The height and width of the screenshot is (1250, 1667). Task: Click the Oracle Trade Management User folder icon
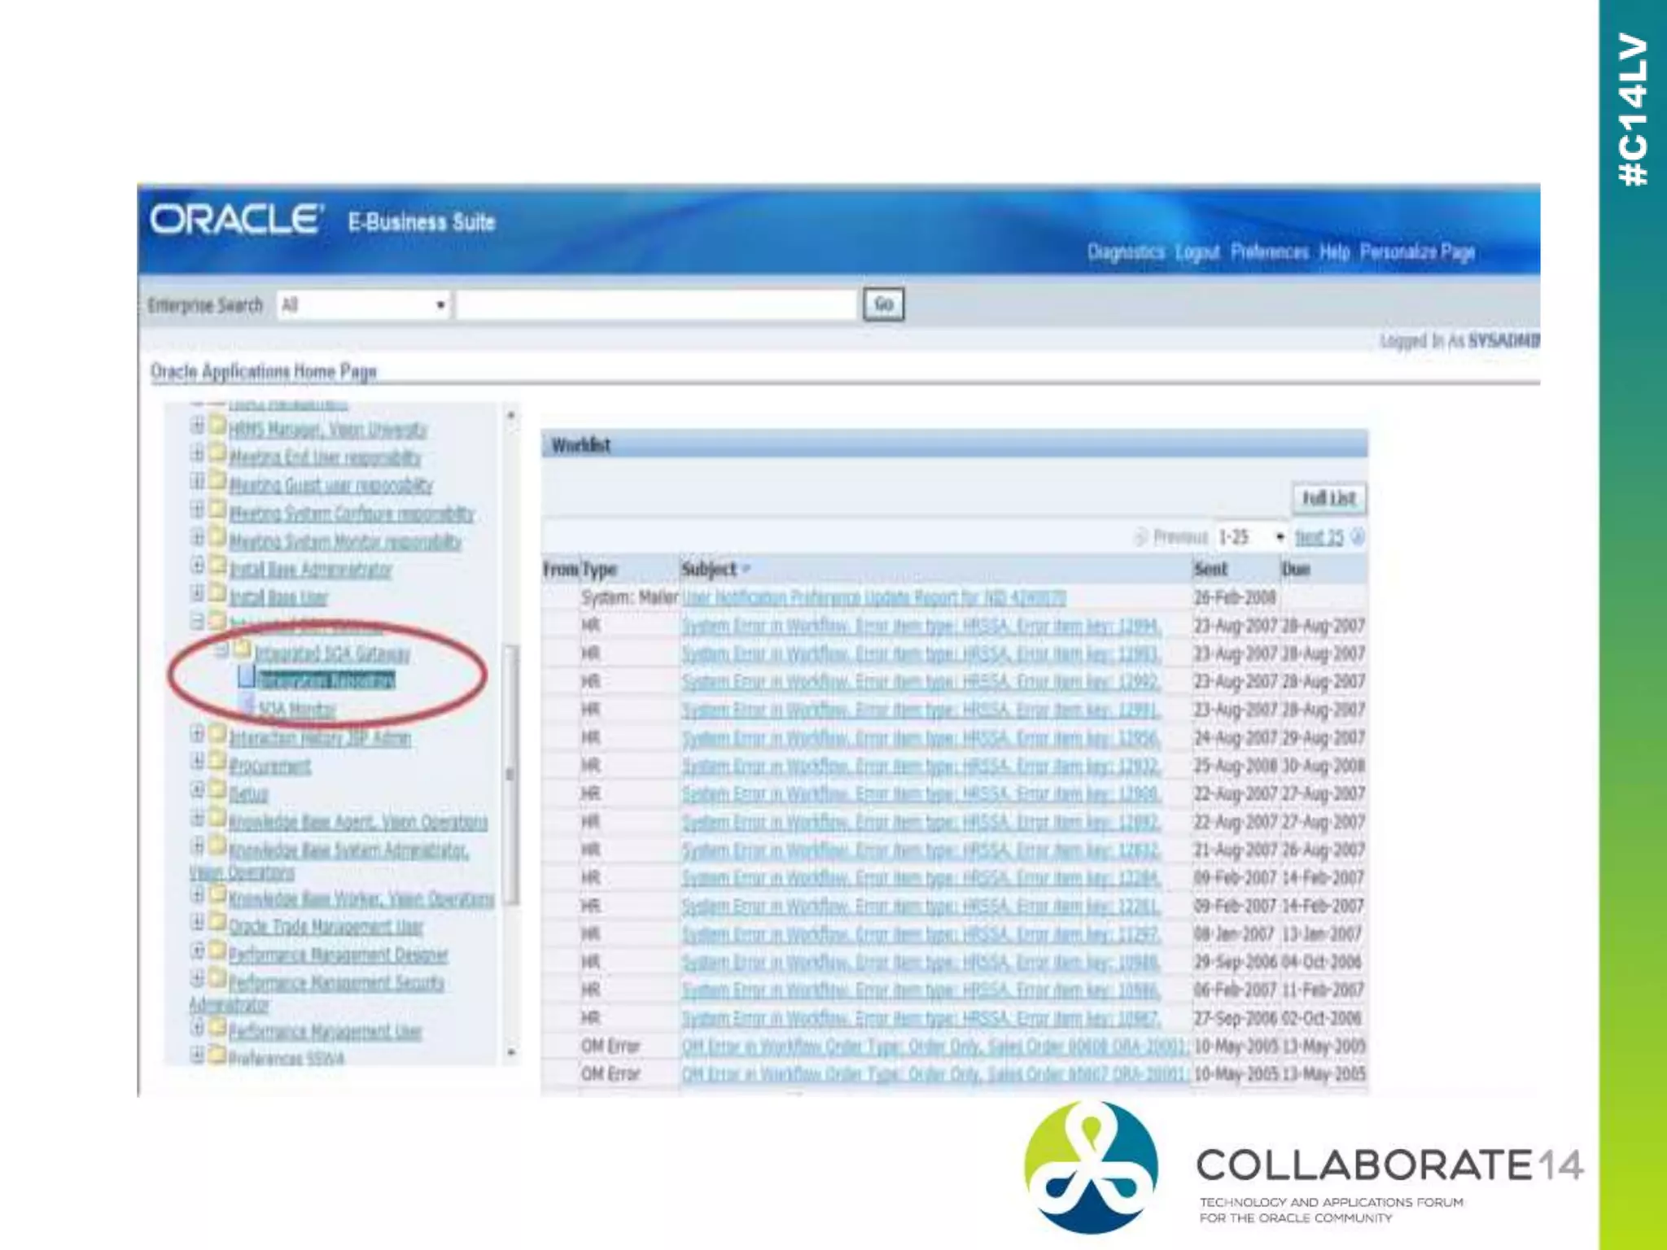[217, 922]
